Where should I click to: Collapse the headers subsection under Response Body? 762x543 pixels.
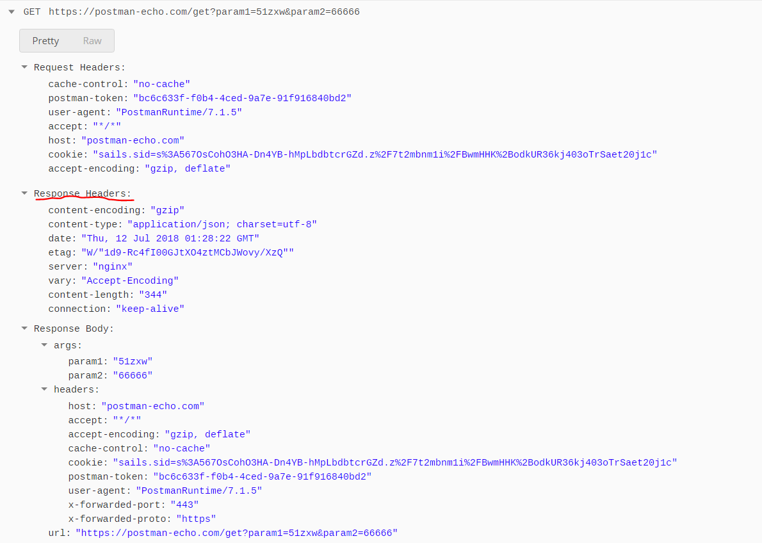(x=44, y=389)
